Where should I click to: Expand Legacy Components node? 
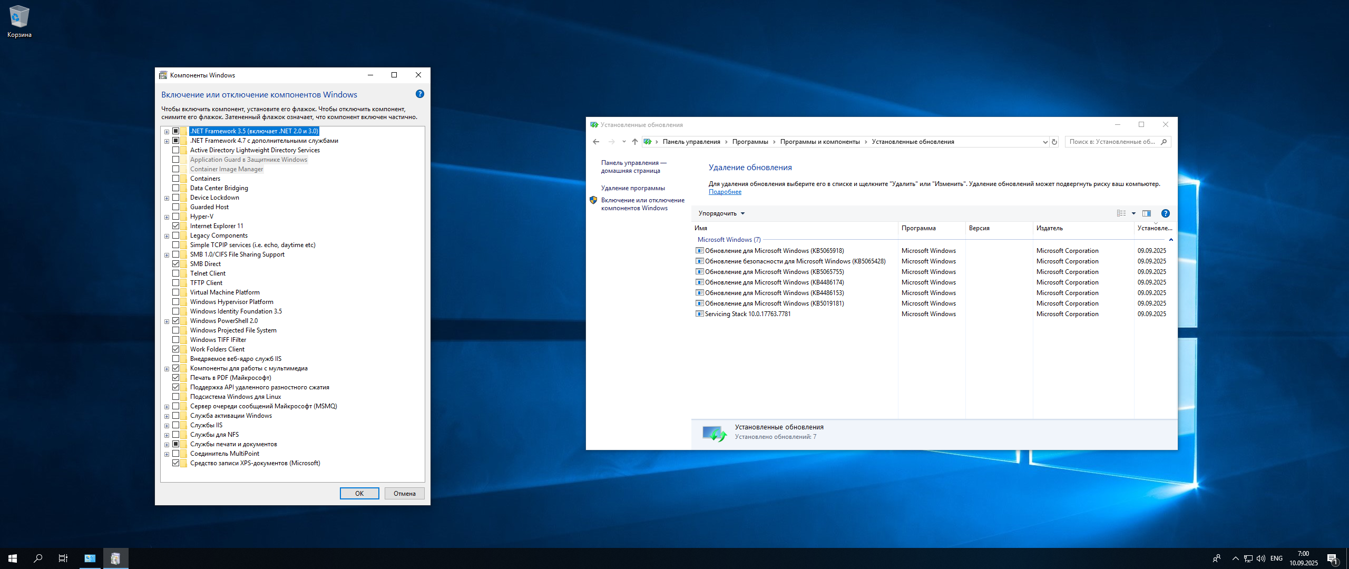[x=167, y=236]
